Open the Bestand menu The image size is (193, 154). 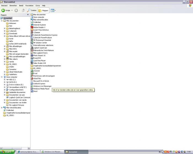pos(4,6)
